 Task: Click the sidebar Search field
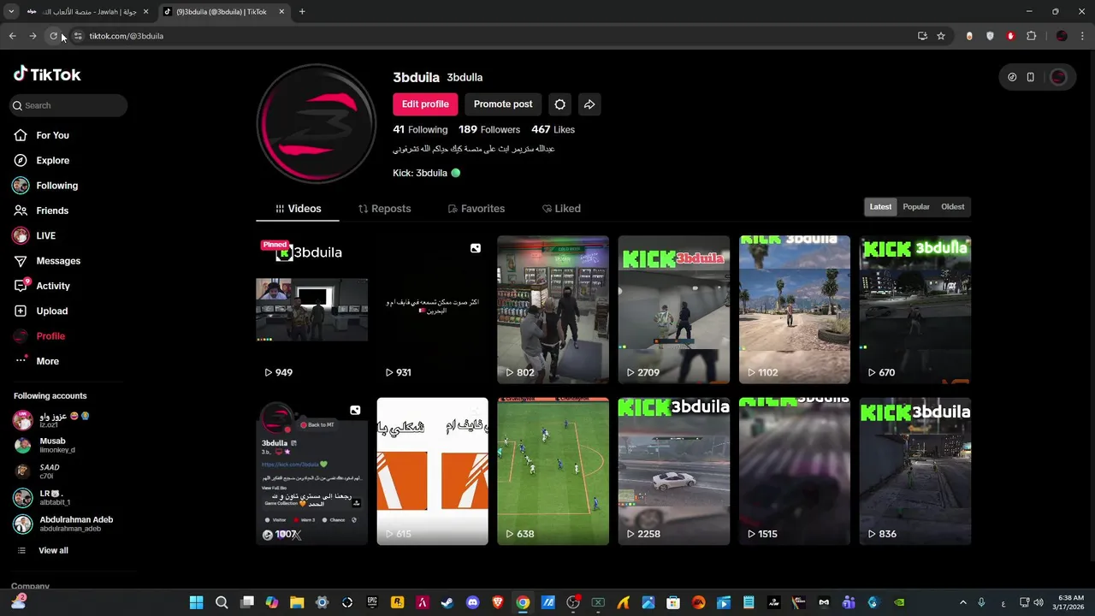point(68,105)
